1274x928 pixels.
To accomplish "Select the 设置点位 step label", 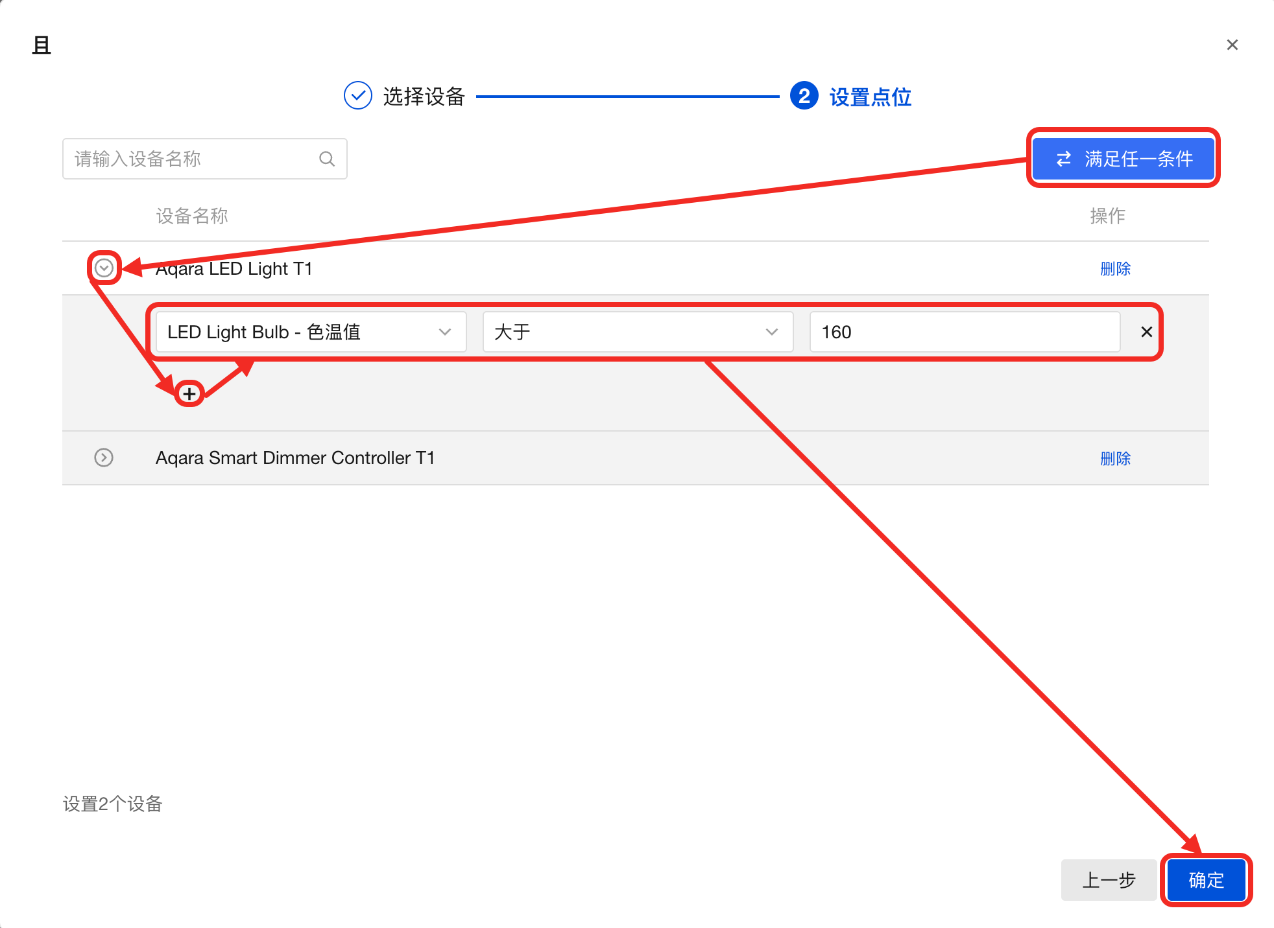I will [x=870, y=97].
